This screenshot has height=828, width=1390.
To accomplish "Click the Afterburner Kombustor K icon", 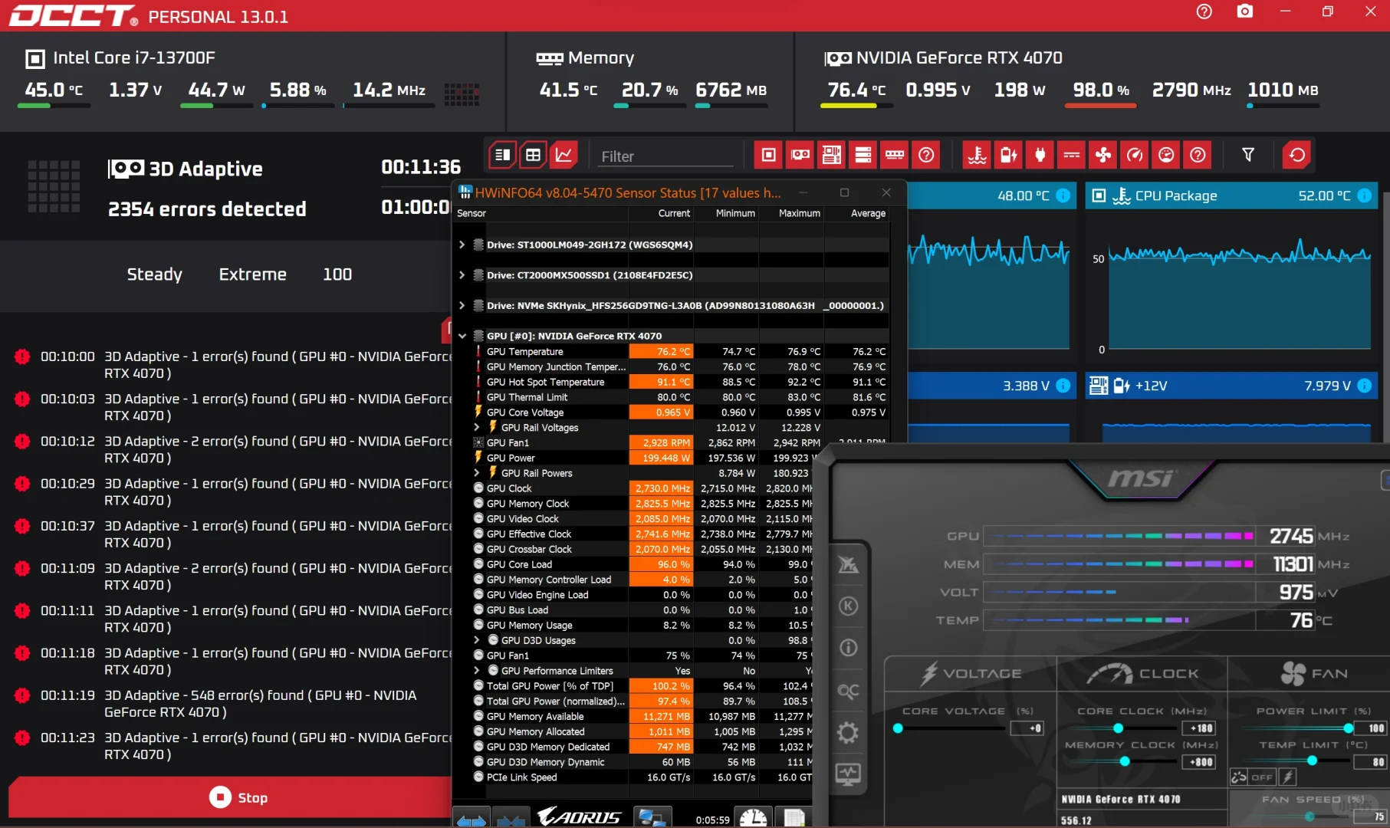I will point(847,606).
